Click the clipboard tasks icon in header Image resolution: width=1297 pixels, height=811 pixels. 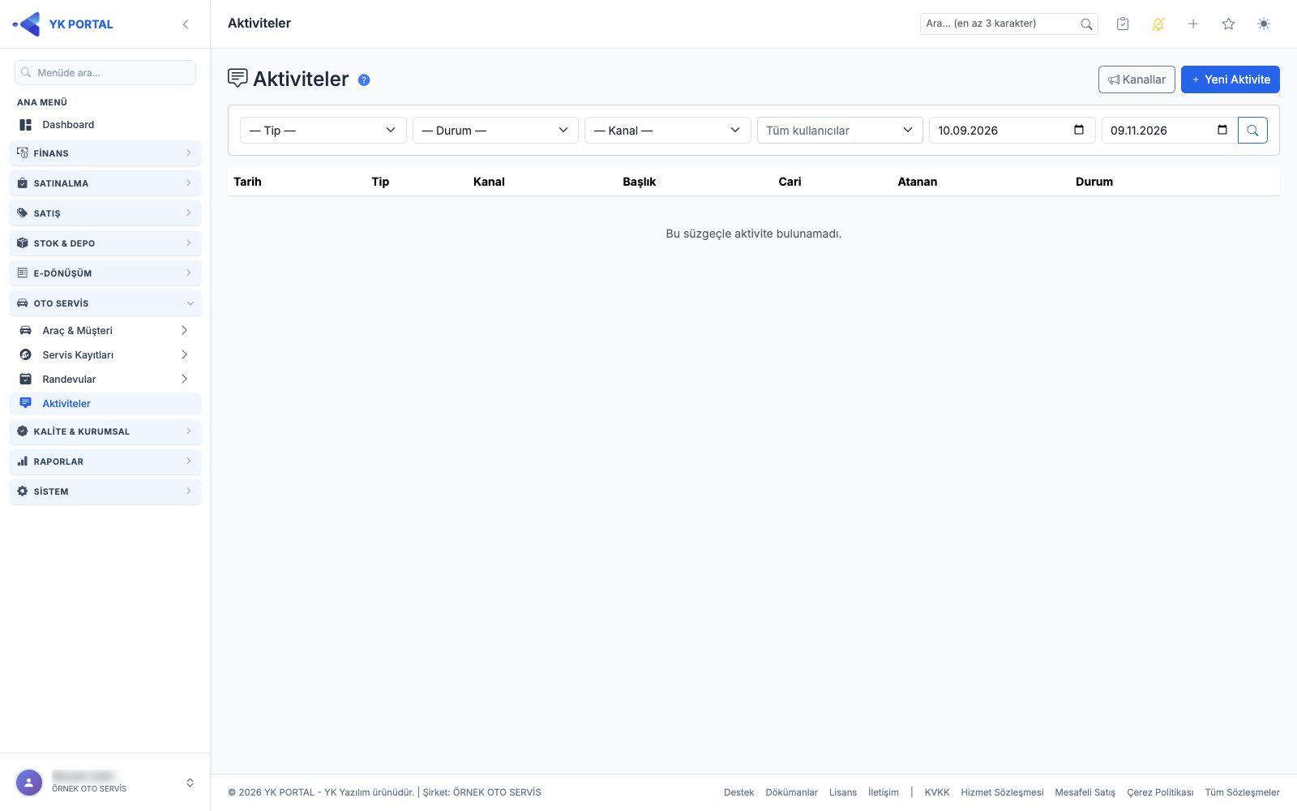pyautogui.click(x=1123, y=24)
